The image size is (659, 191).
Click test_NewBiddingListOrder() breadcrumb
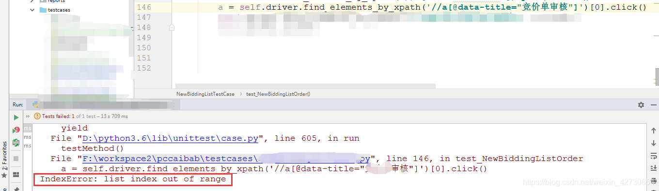point(278,94)
